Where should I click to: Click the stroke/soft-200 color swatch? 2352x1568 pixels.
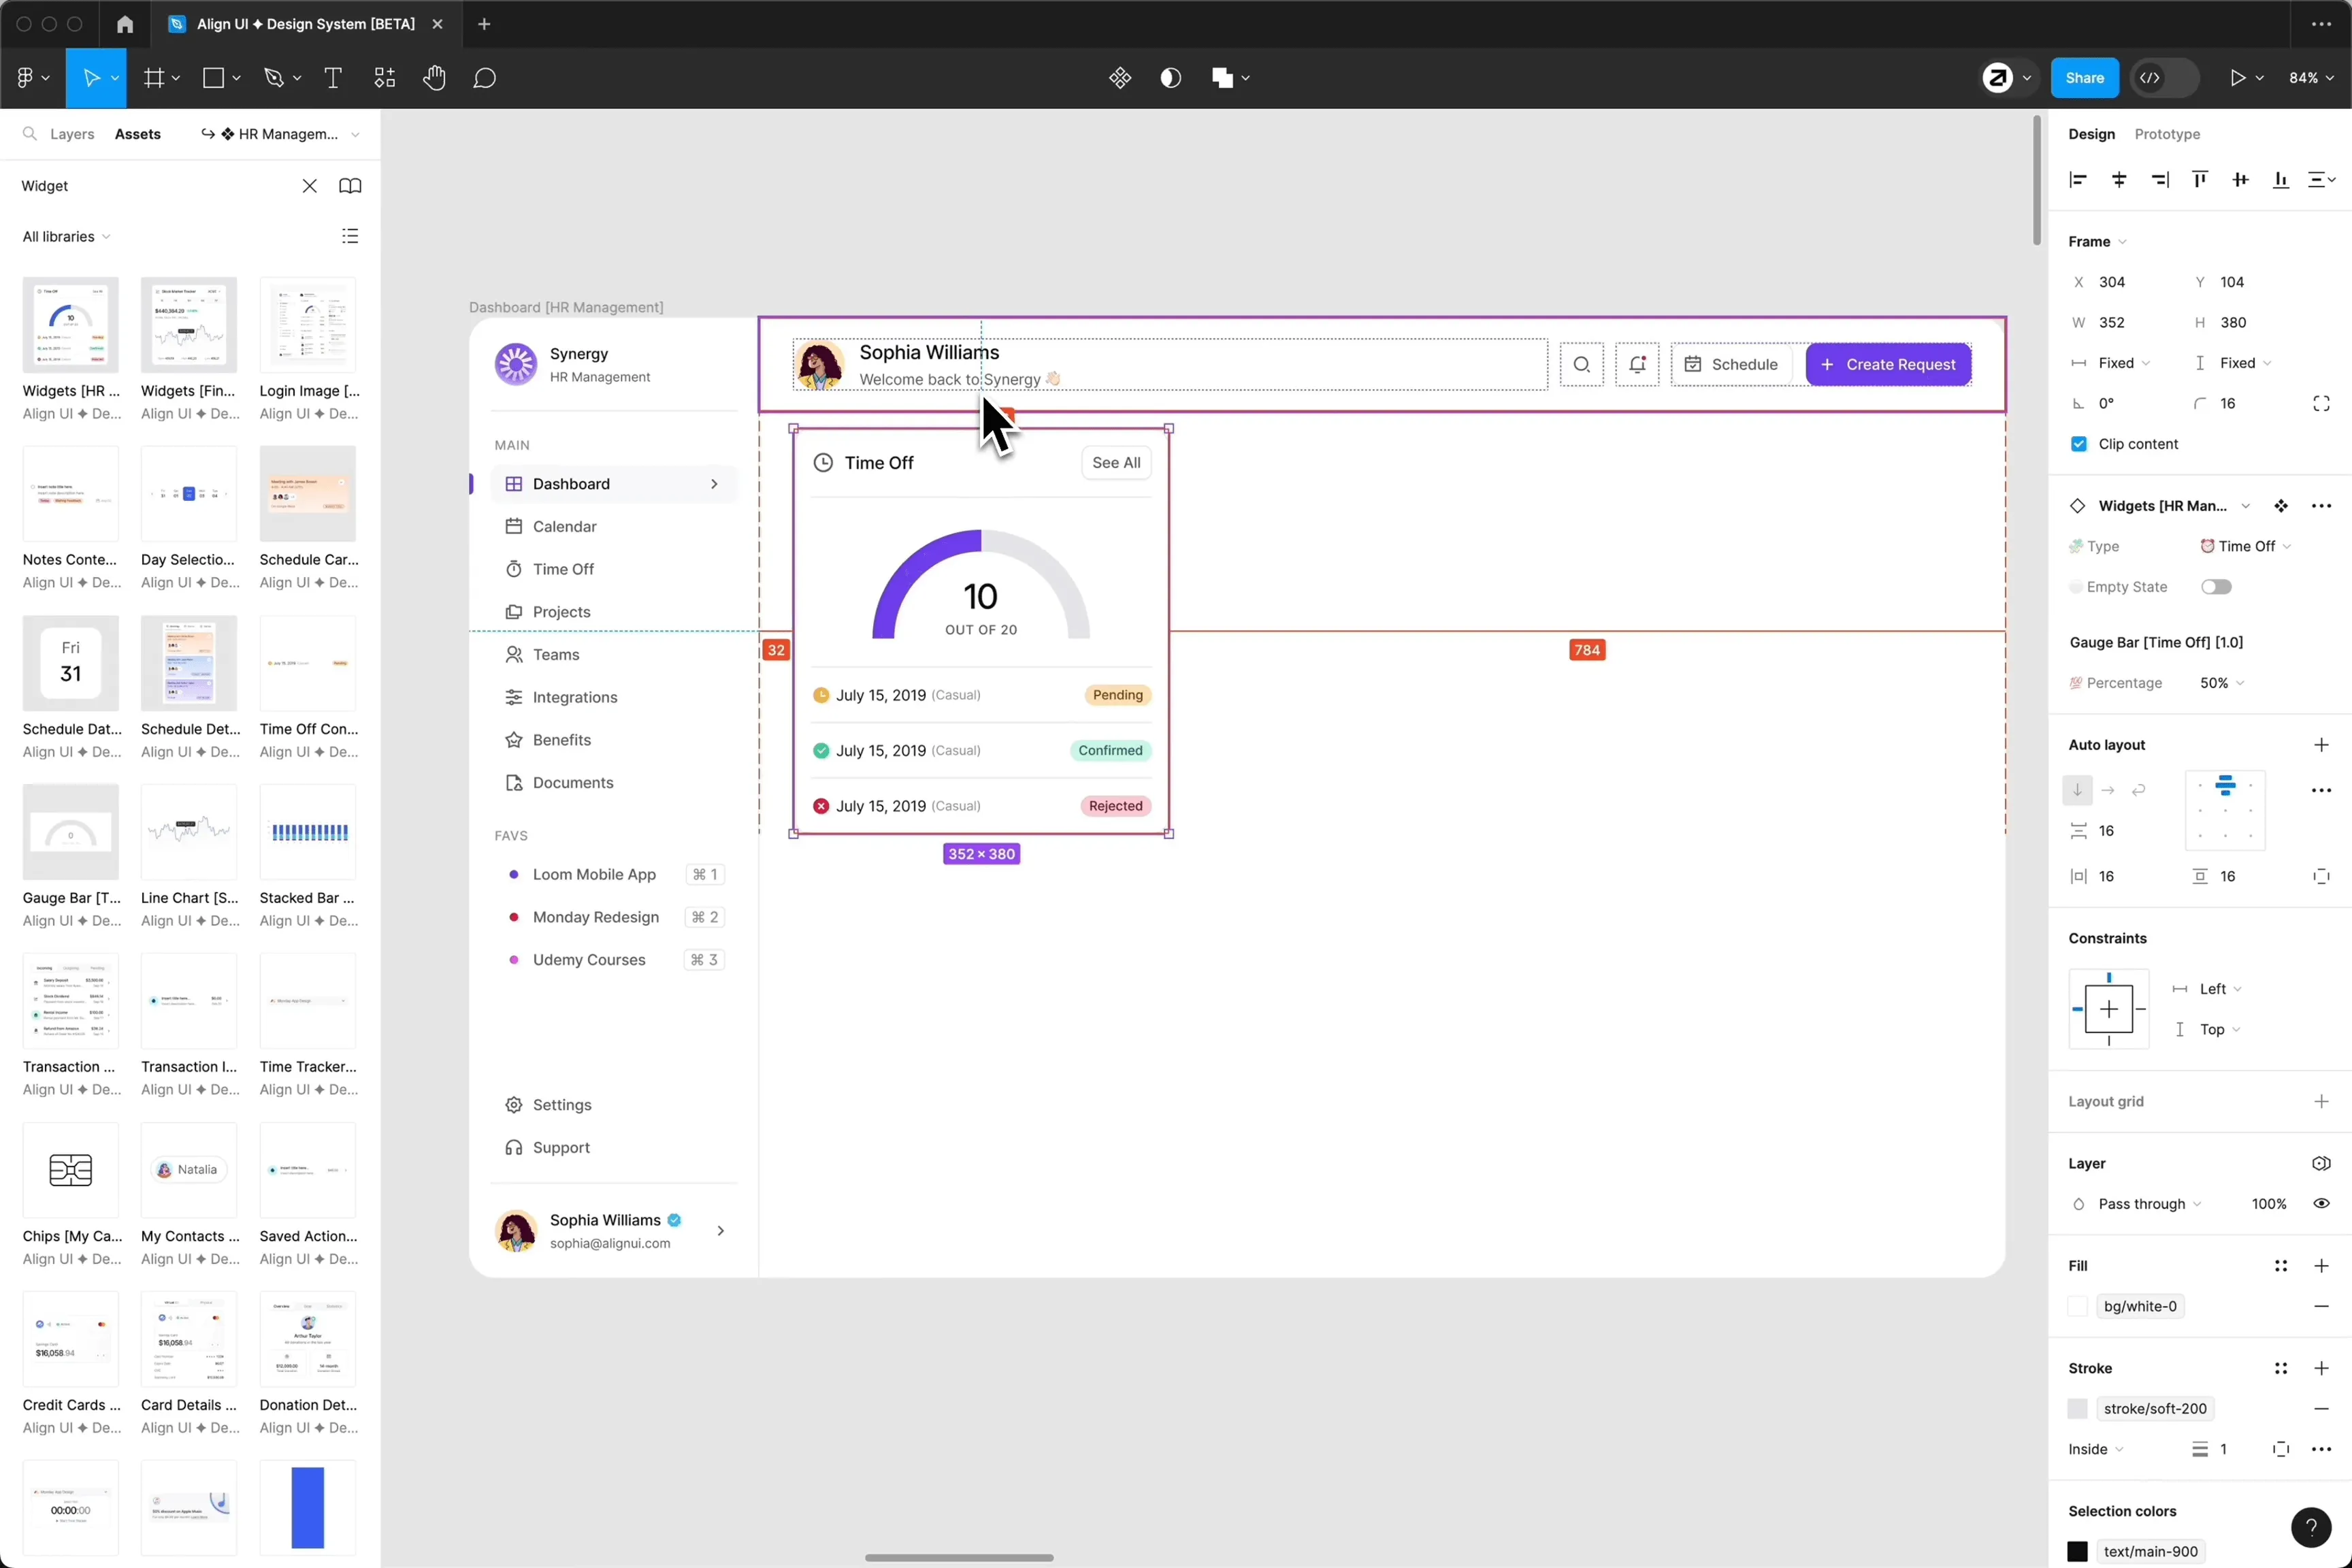tap(2077, 1409)
